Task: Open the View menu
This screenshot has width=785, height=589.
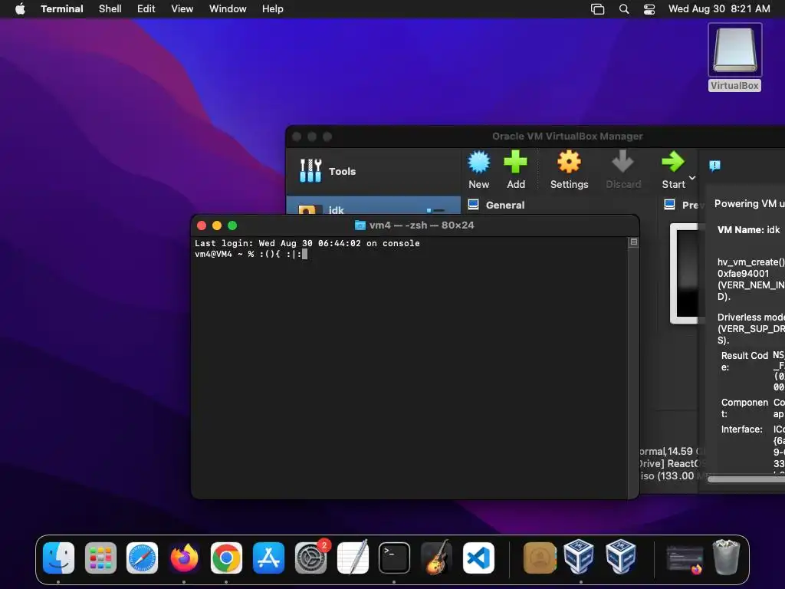Action: [182, 8]
